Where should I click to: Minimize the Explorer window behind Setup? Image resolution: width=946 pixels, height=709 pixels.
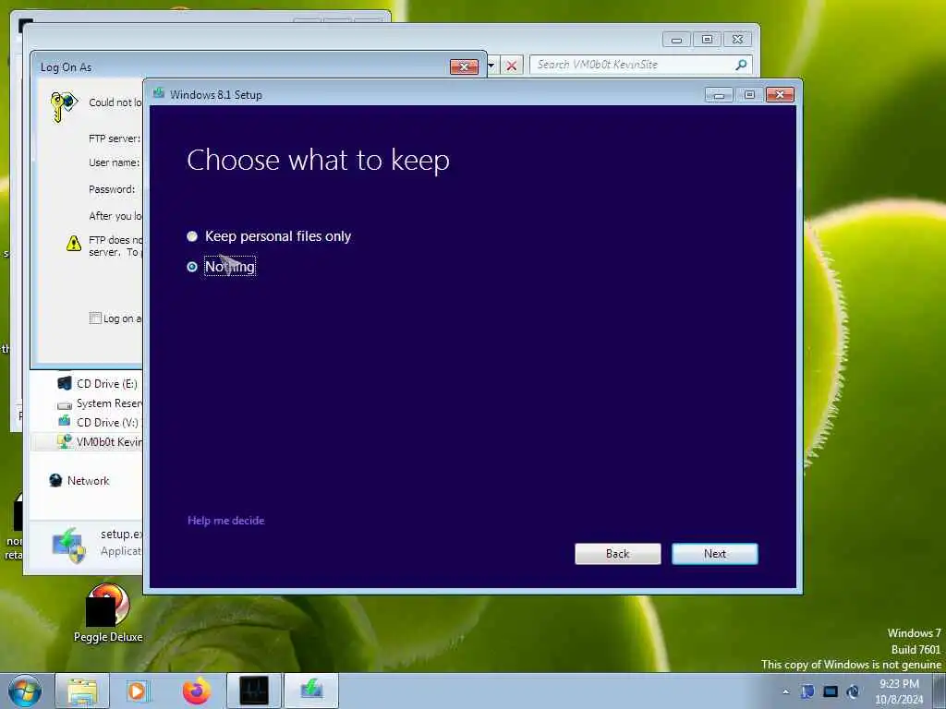(x=676, y=40)
